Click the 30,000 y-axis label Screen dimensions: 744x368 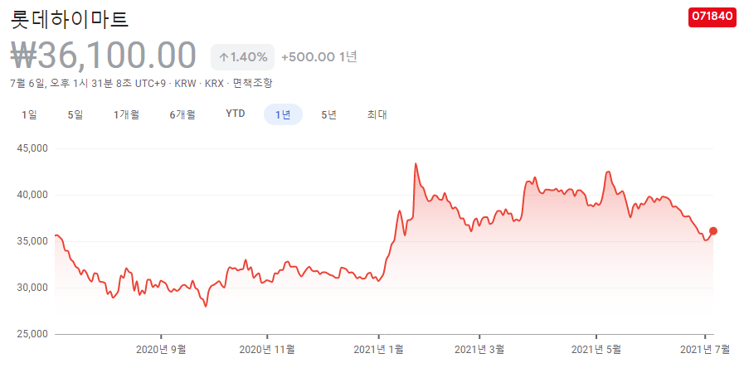[x=32, y=288]
